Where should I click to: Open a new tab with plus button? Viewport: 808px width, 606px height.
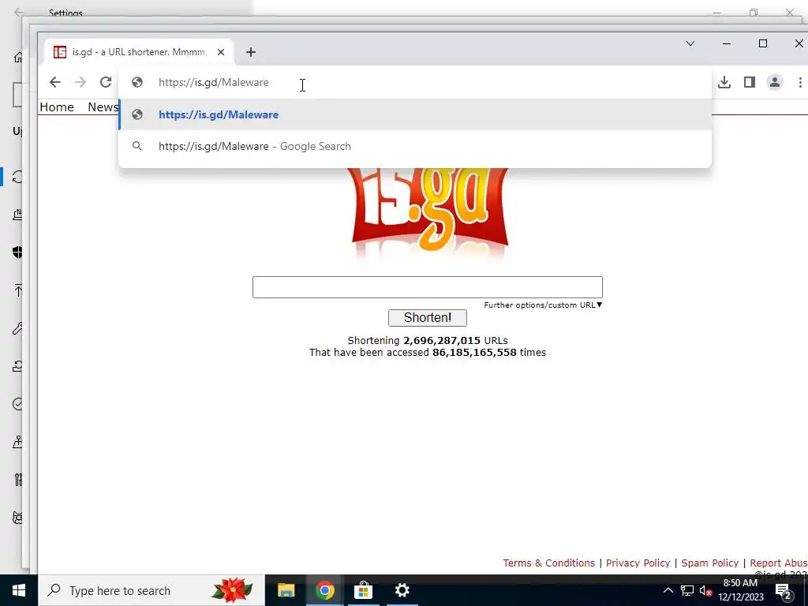point(250,52)
